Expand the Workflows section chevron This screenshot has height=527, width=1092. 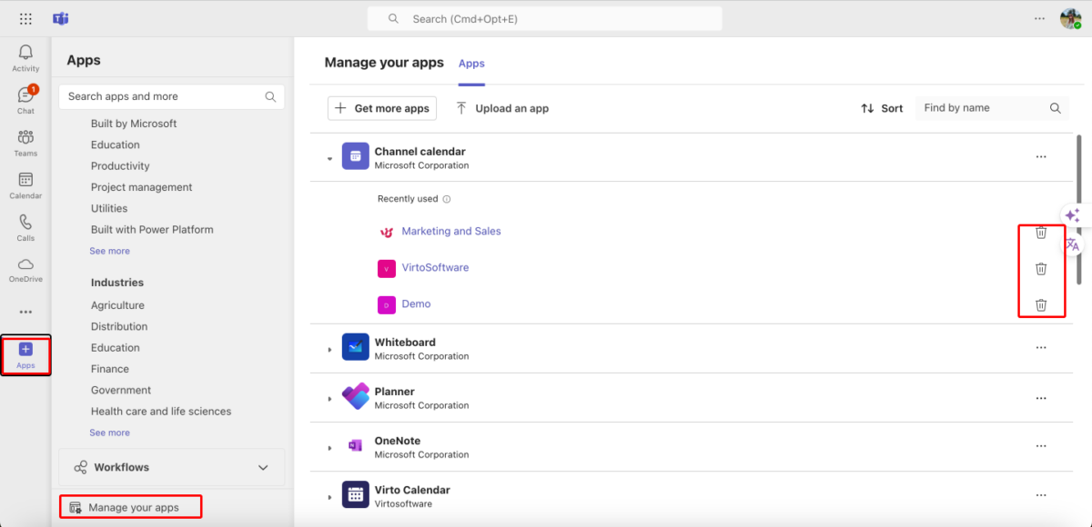tap(263, 467)
